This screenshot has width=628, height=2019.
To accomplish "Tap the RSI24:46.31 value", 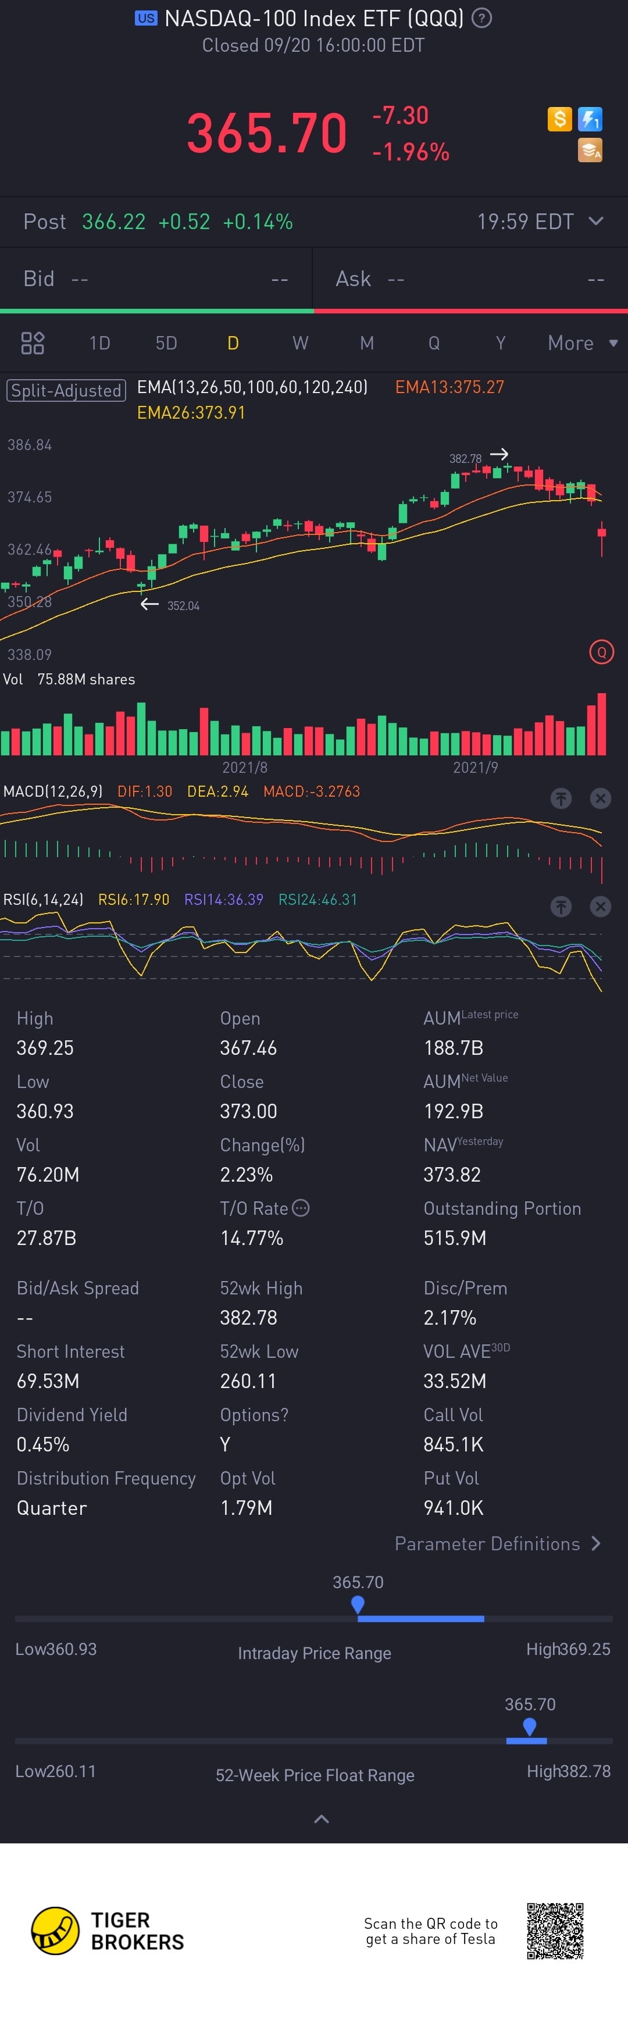I will 317,900.
